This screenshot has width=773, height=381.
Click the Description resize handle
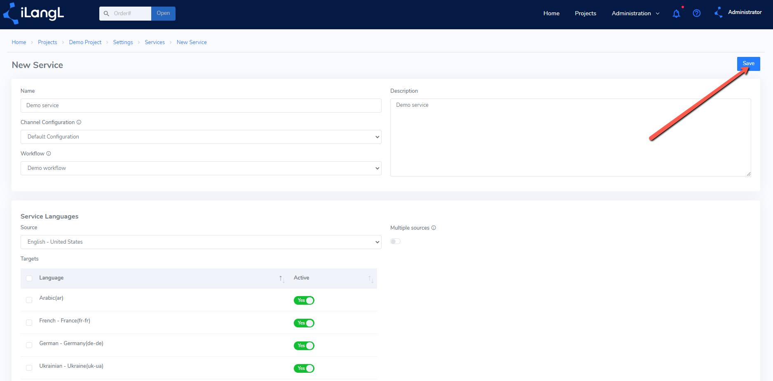tap(748, 174)
